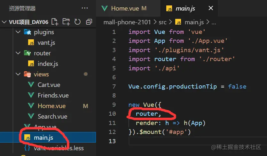Click the views folder modified dot indicator
Image resolution: width=267 pixels, height=156 pixels.
(86, 74)
